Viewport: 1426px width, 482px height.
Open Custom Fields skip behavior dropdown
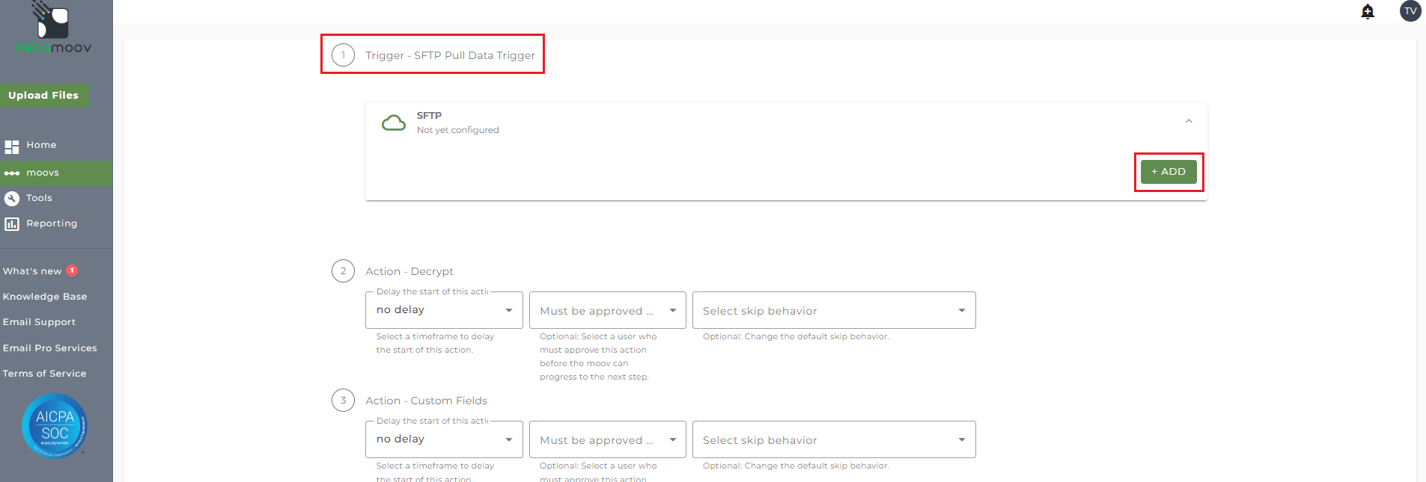tap(834, 440)
